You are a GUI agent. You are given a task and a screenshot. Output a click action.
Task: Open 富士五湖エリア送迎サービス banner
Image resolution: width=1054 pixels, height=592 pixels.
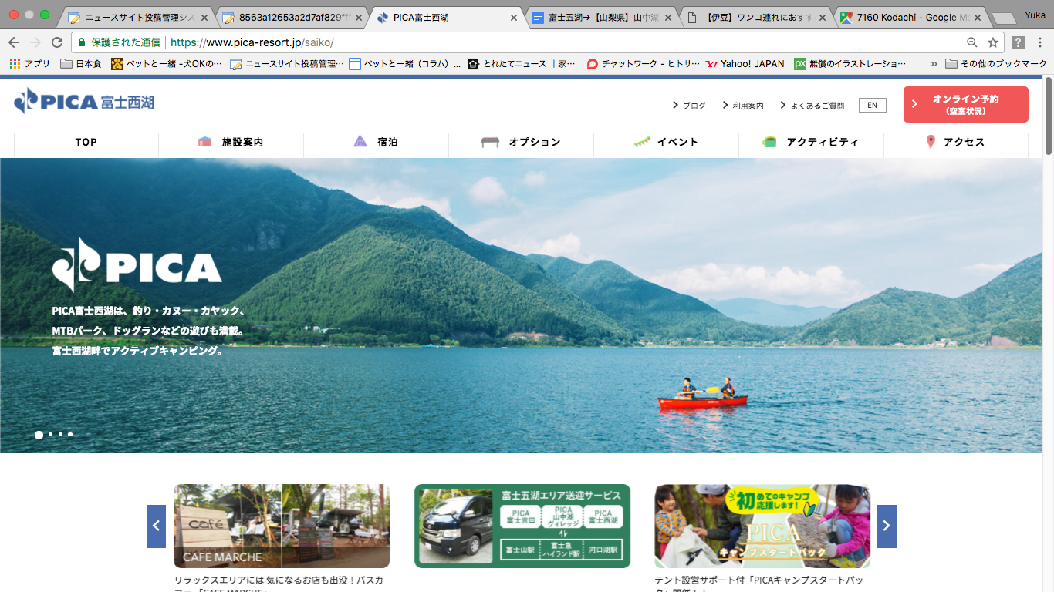[522, 526]
